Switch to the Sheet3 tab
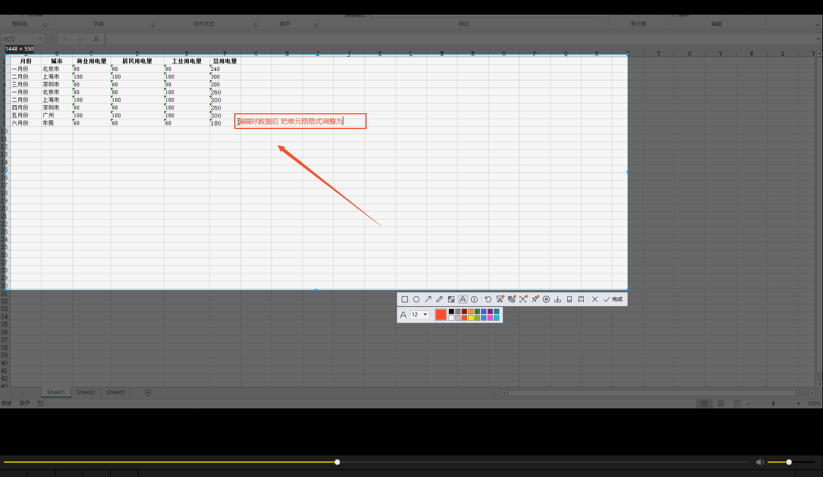The height and width of the screenshot is (477, 823). [x=115, y=392]
